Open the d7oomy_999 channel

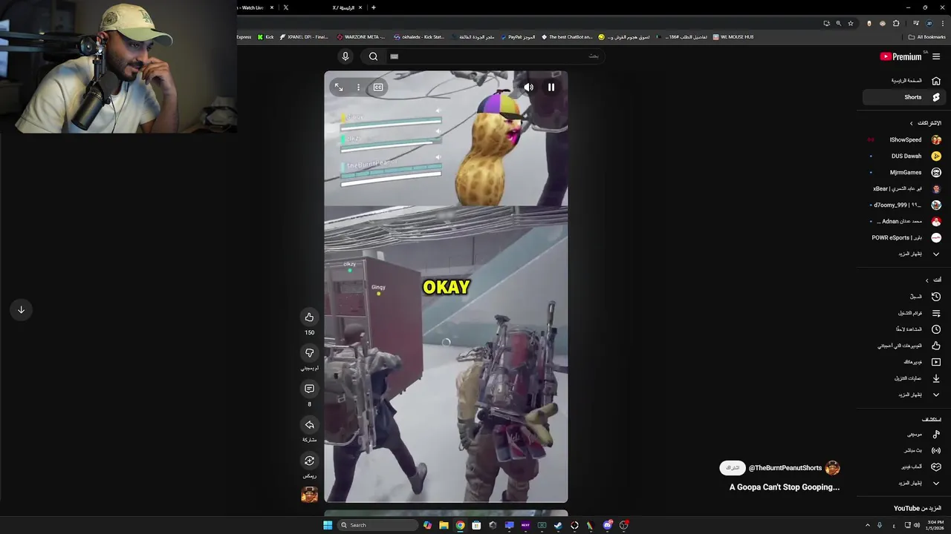coord(904,205)
